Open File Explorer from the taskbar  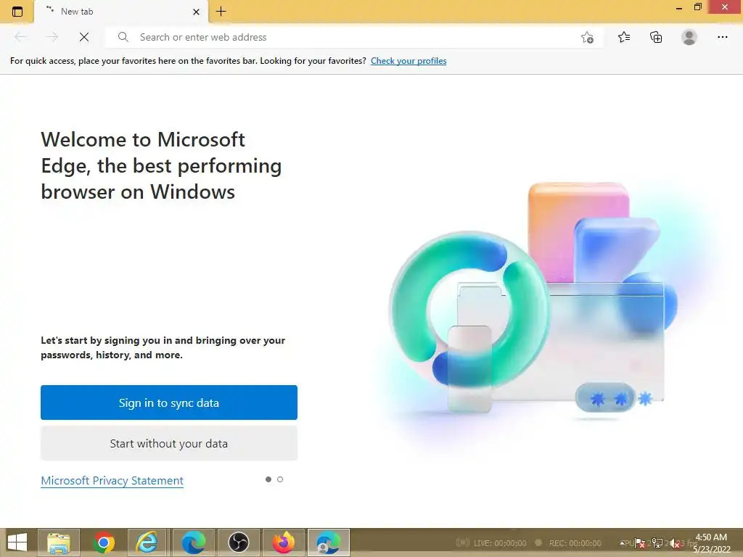click(59, 542)
